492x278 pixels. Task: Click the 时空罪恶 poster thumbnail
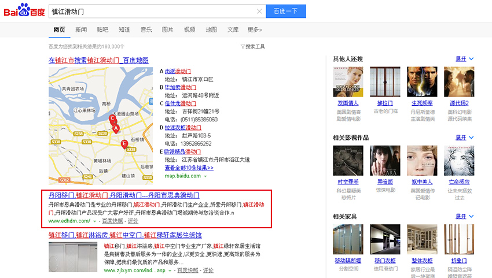[x=348, y=161]
